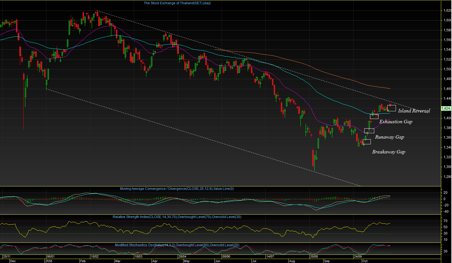
Task: Click the 24/09 date label
Action: (358, 256)
